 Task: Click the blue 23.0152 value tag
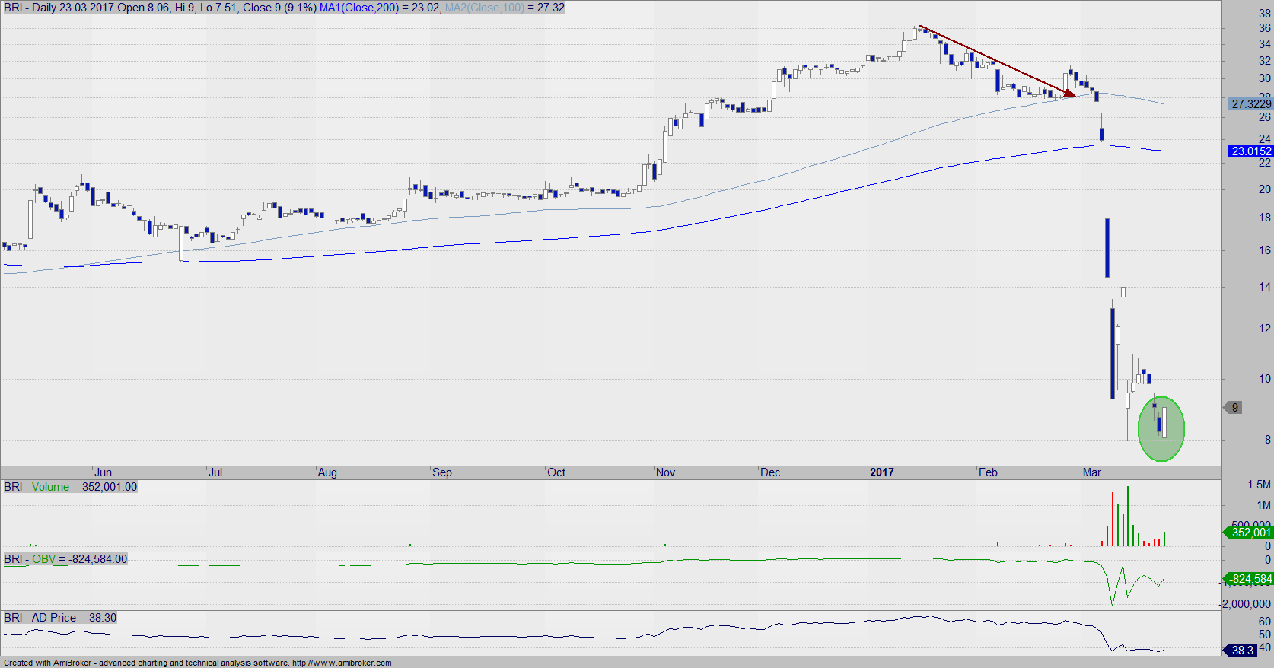pos(1250,151)
